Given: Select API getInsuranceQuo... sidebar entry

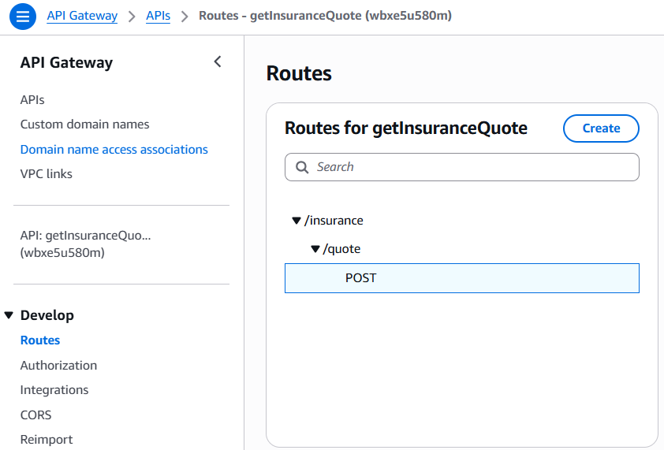Looking at the screenshot, I should click(x=85, y=244).
